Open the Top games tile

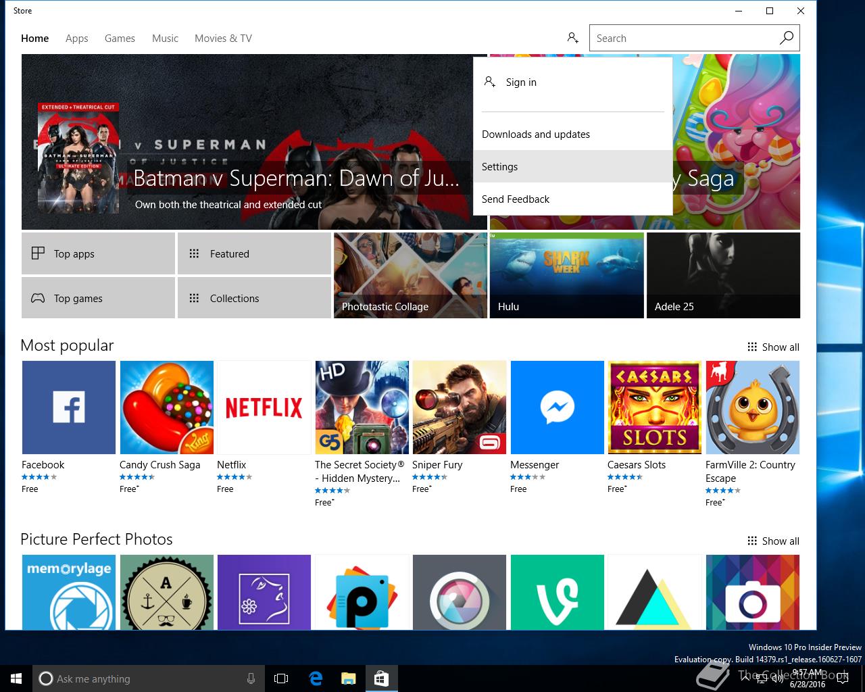98,297
